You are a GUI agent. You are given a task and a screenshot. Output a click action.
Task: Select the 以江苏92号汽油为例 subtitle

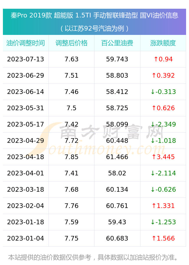click(94, 29)
